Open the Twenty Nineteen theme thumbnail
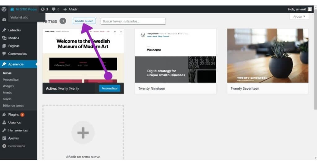The width and height of the screenshot is (317, 165). click(x=176, y=56)
